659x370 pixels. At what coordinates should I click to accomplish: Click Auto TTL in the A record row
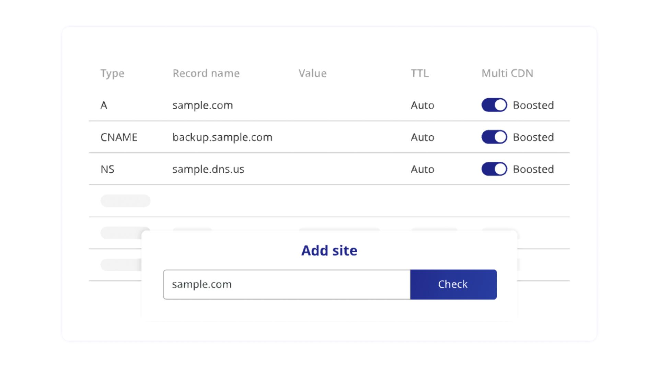[x=422, y=105]
